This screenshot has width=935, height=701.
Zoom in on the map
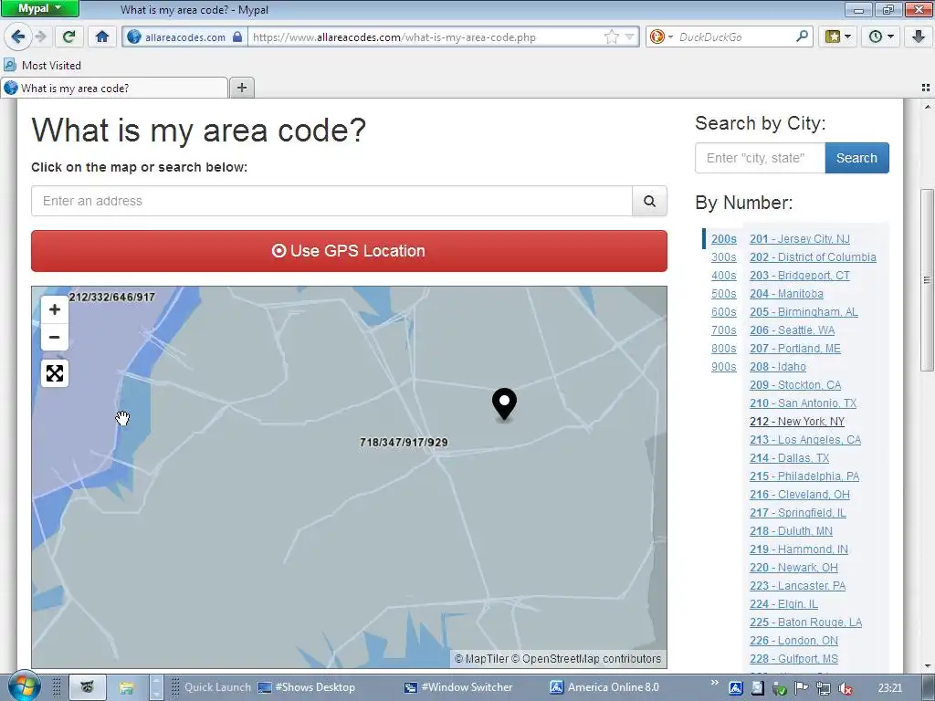click(x=54, y=309)
